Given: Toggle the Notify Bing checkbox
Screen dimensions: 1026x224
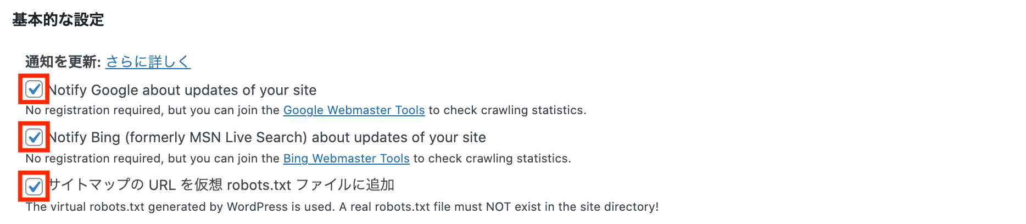Looking at the screenshot, I should (34, 137).
